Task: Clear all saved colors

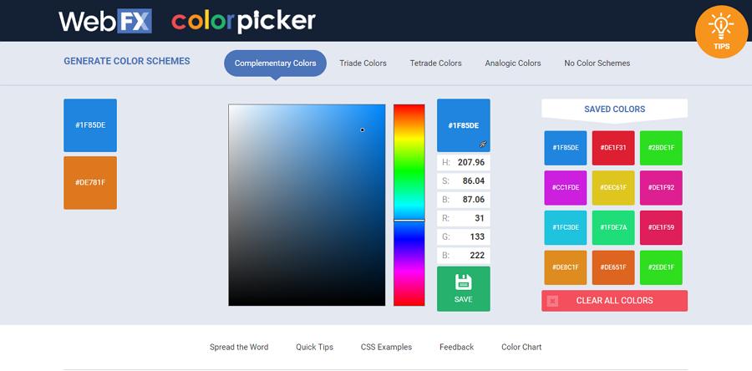Action: click(x=614, y=301)
